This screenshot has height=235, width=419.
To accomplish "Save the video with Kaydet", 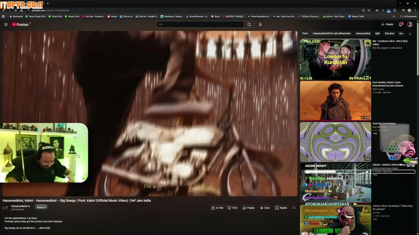I will (x=281, y=208).
